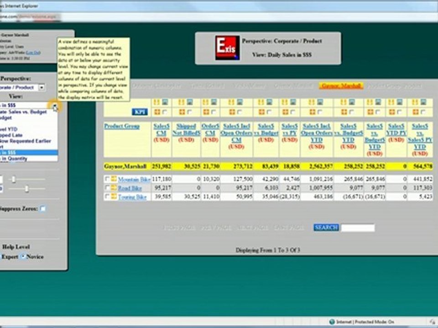Viewport: 438px width, 328px height.
Task: Sort by the Shipped Not Billed$ header link
Action: click(186, 130)
